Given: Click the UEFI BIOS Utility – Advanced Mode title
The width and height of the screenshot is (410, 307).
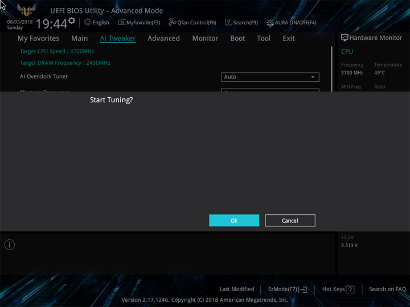Looking at the screenshot, I should pyautogui.click(x=106, y=11).
